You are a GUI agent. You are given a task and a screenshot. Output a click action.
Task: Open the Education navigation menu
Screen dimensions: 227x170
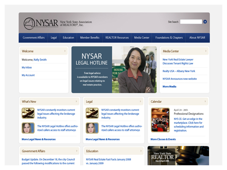pyautogui.click(x=69, y=38)
